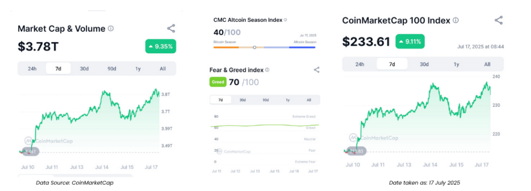The width and height of the screenshot is (531, 191).
Task: Switch CoinMarketCap 100 Index chart to 1y
Action: coord(456,64)
